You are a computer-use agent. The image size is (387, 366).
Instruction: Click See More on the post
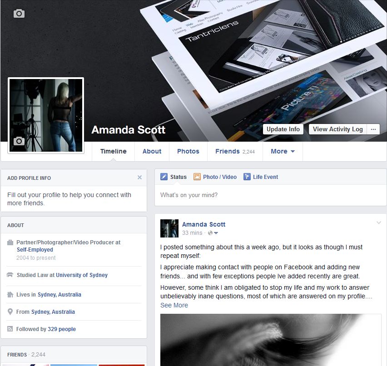coord(174,305)
